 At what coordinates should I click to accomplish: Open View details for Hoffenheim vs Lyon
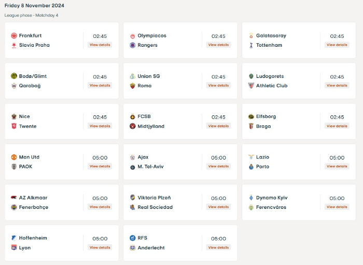coord(100,248)
